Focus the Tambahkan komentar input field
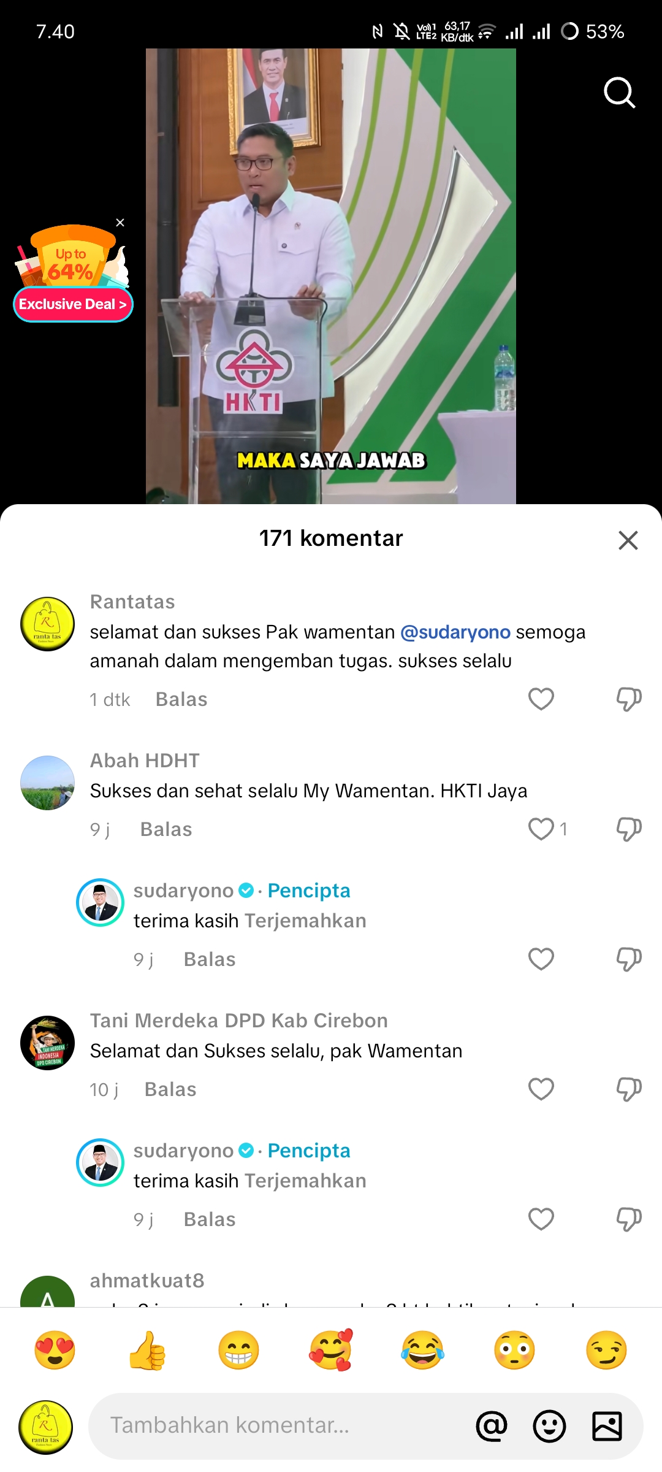The width and height of the screenshot is (662, 1472). [x=279, y=1426]
